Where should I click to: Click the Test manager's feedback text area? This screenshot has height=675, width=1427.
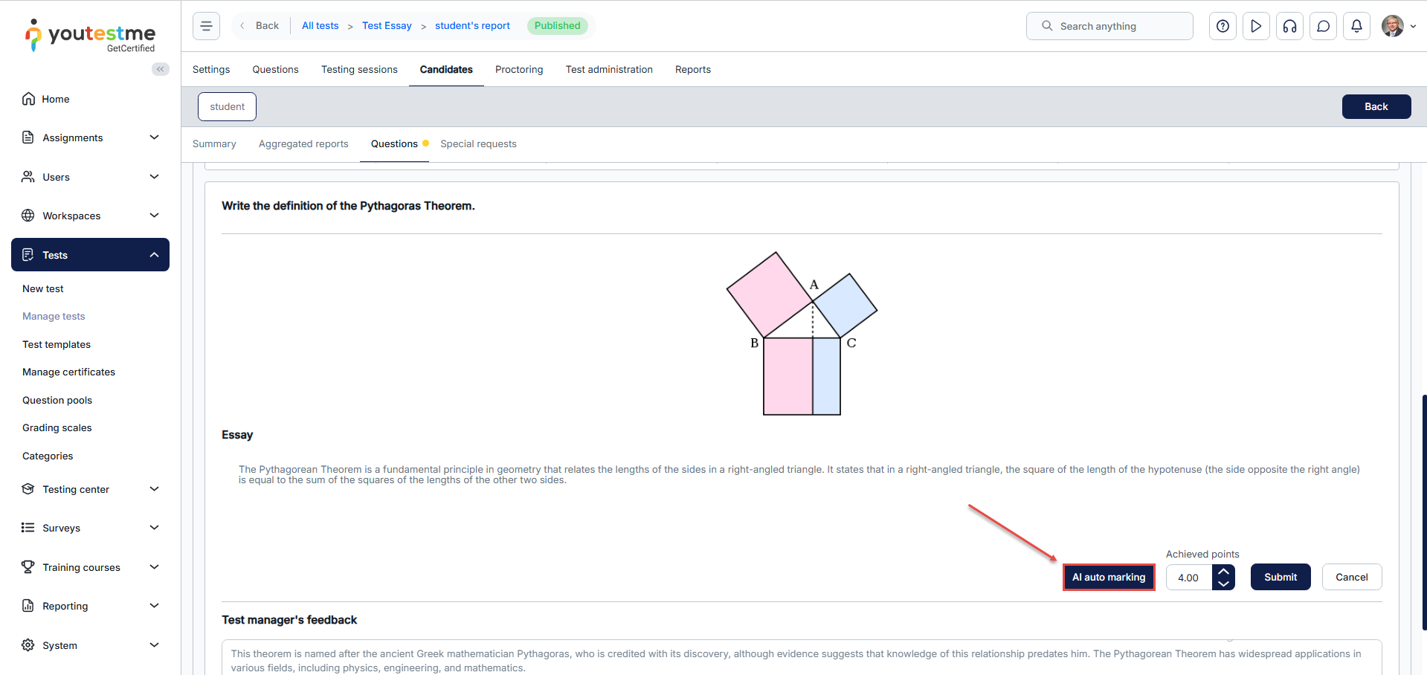click(x=802, y=658)
